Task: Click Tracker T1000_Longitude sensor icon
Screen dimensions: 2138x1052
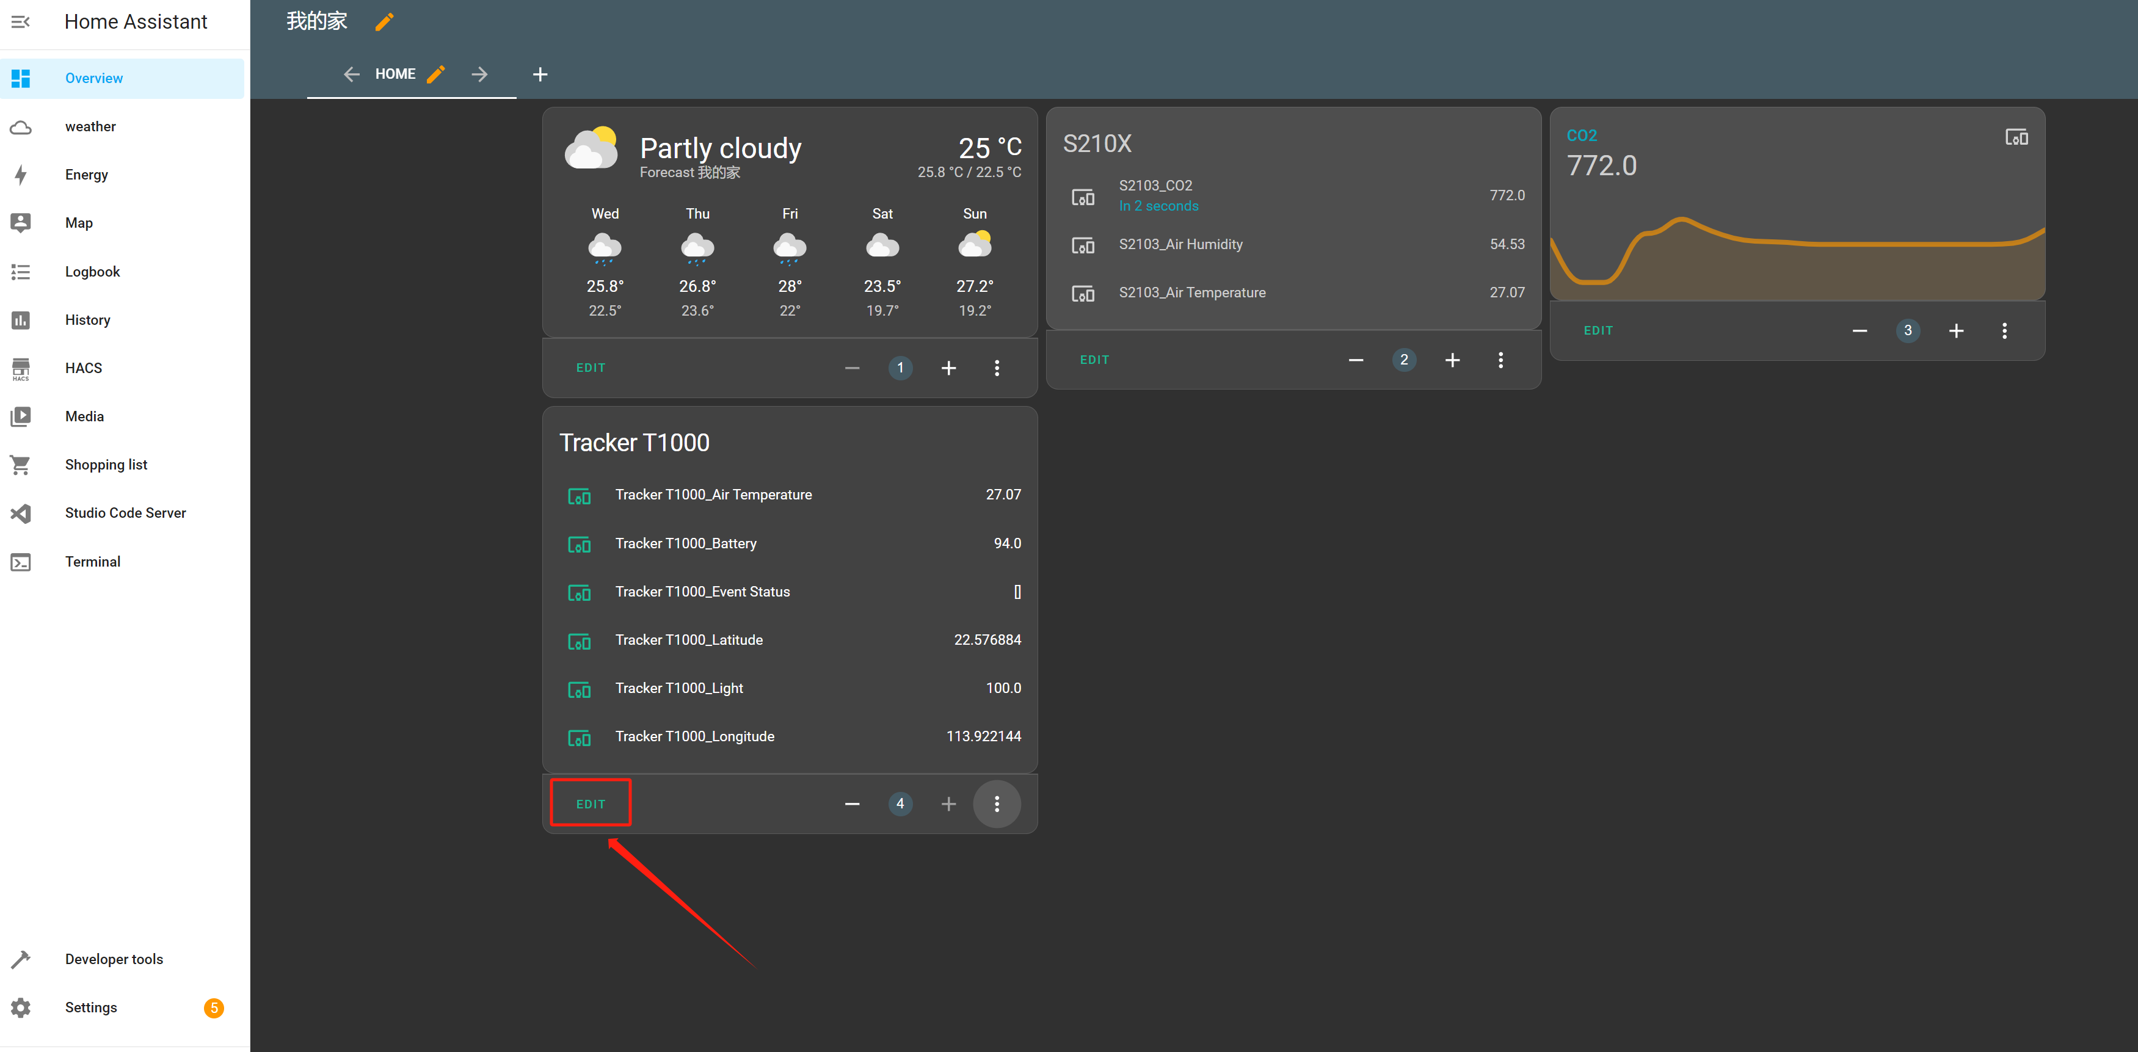Action: tap(580, 738)
